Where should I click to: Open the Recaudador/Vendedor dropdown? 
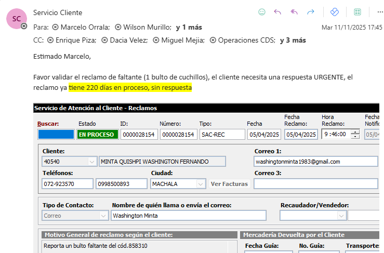tap(341, 216)
